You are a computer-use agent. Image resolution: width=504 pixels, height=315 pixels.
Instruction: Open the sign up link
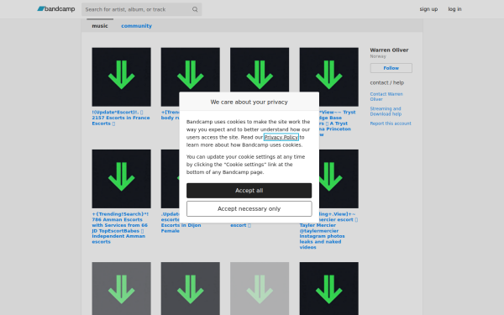pos(428,9)
